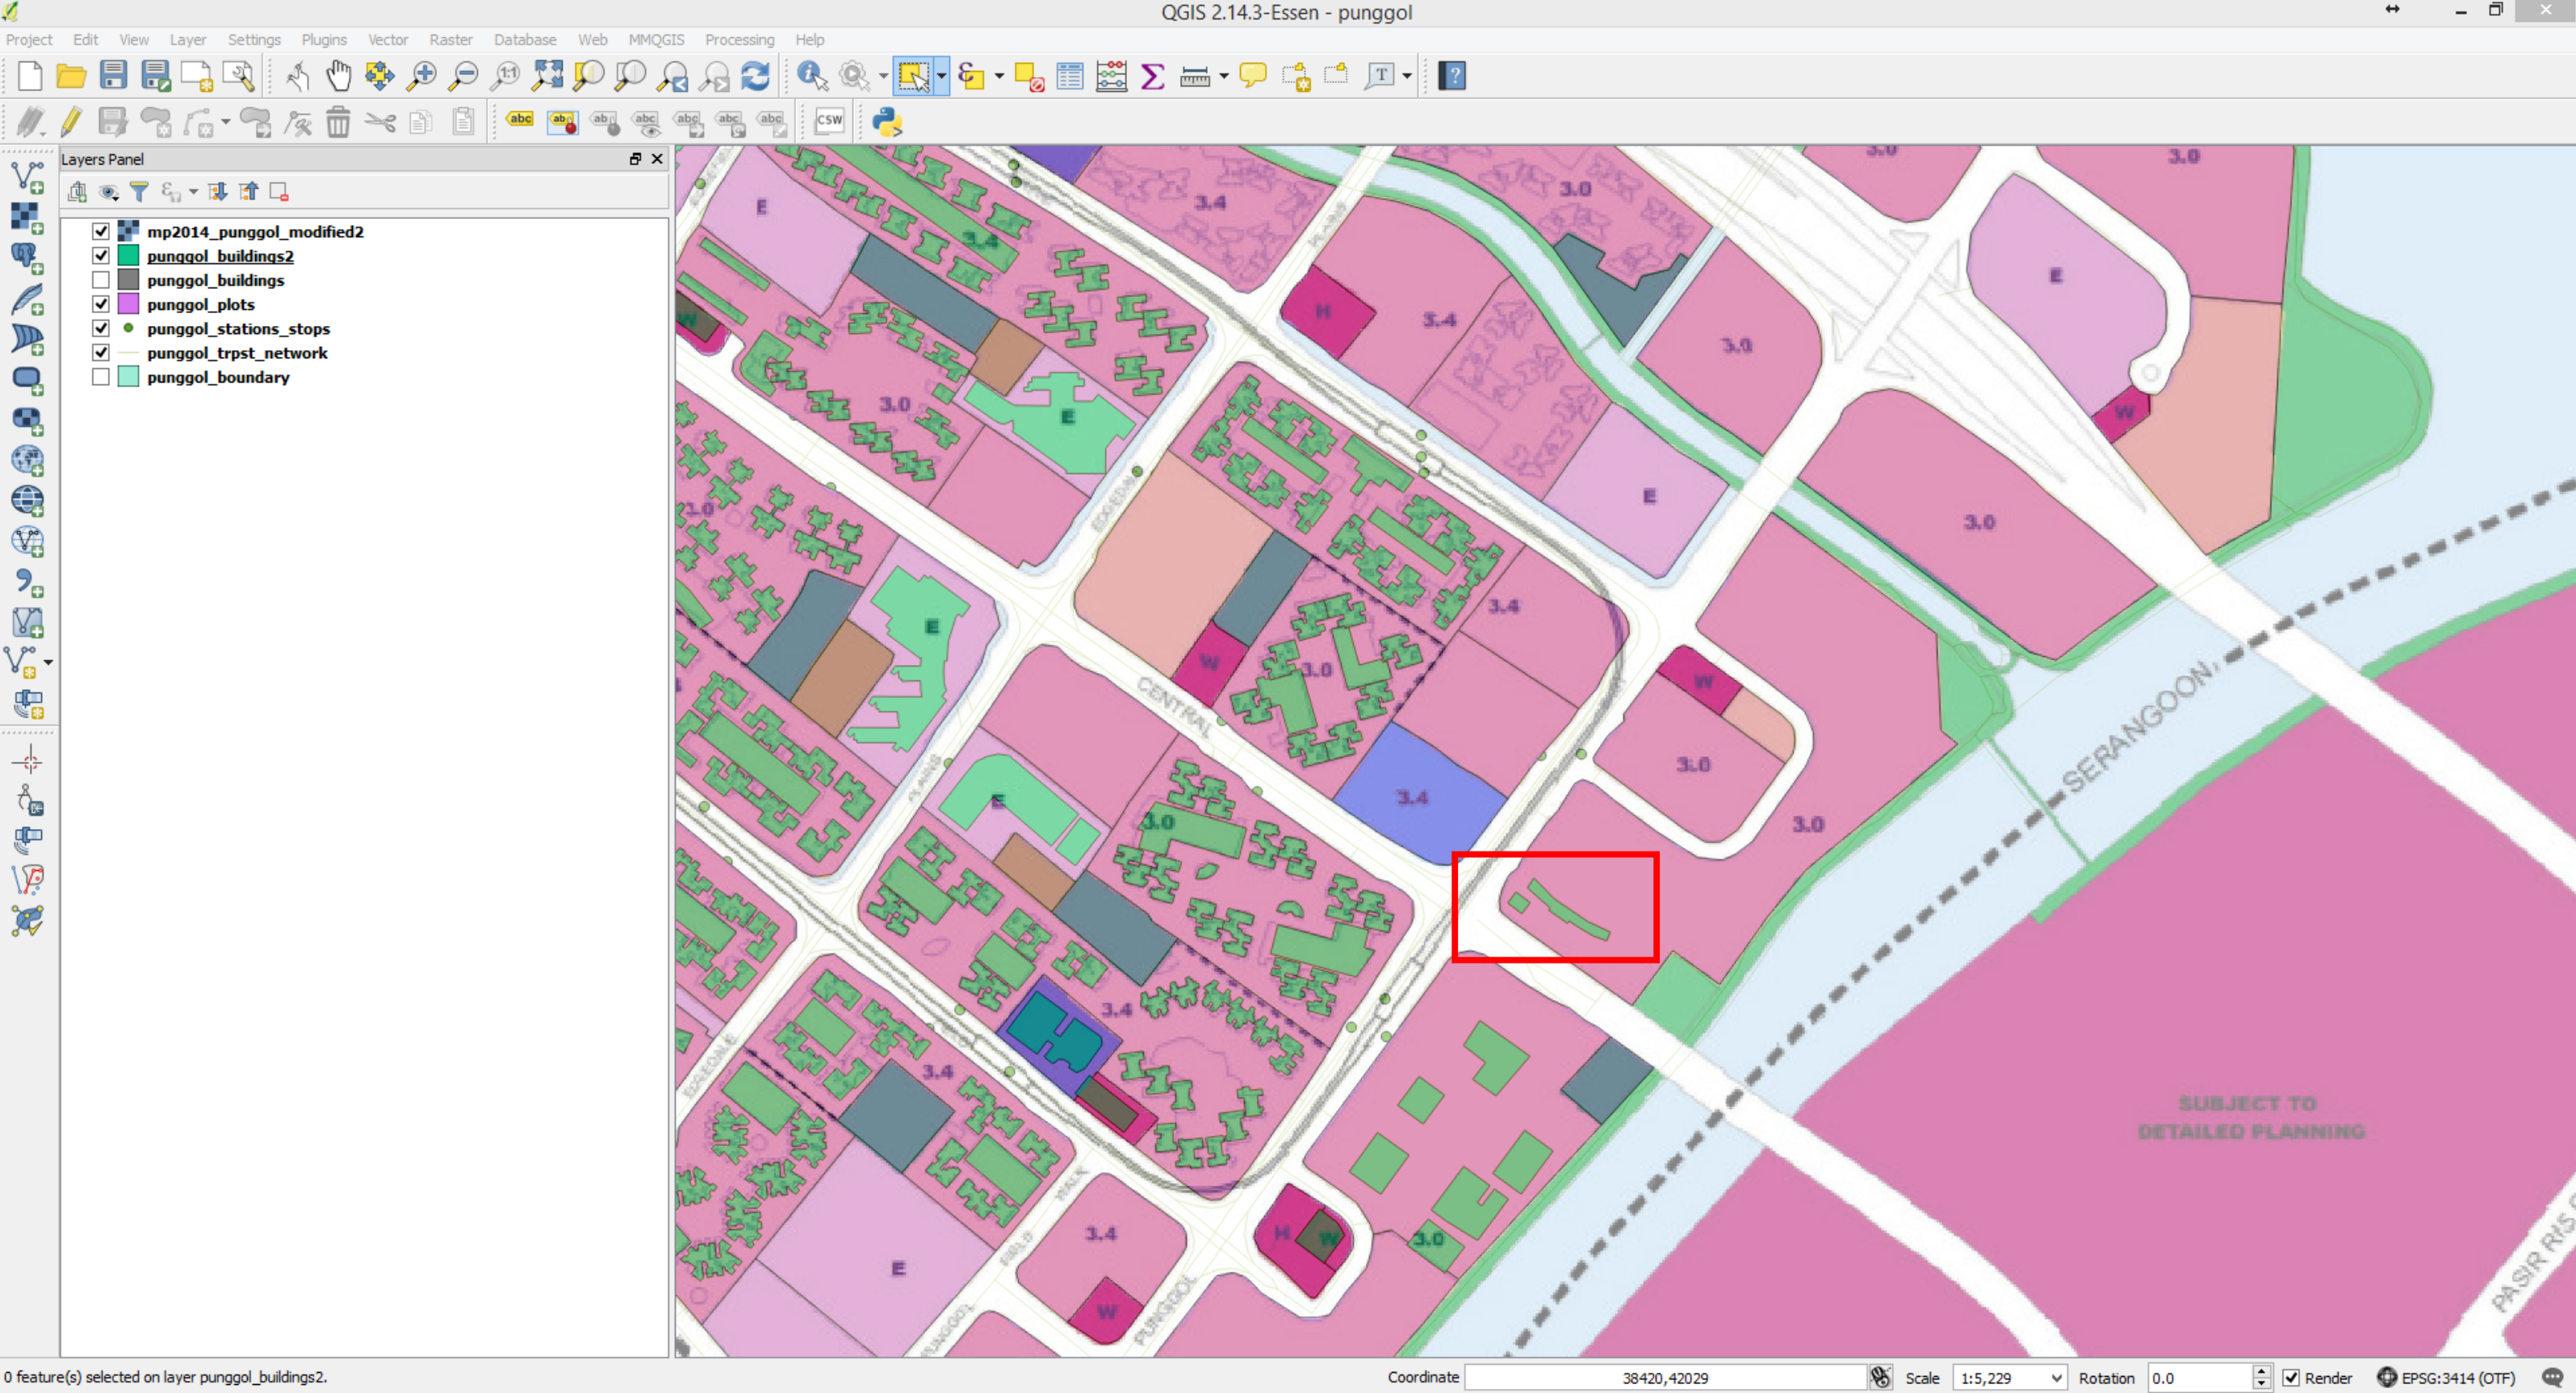
Task: Click the Zoom Full extent icon
Action: point(547,76)
